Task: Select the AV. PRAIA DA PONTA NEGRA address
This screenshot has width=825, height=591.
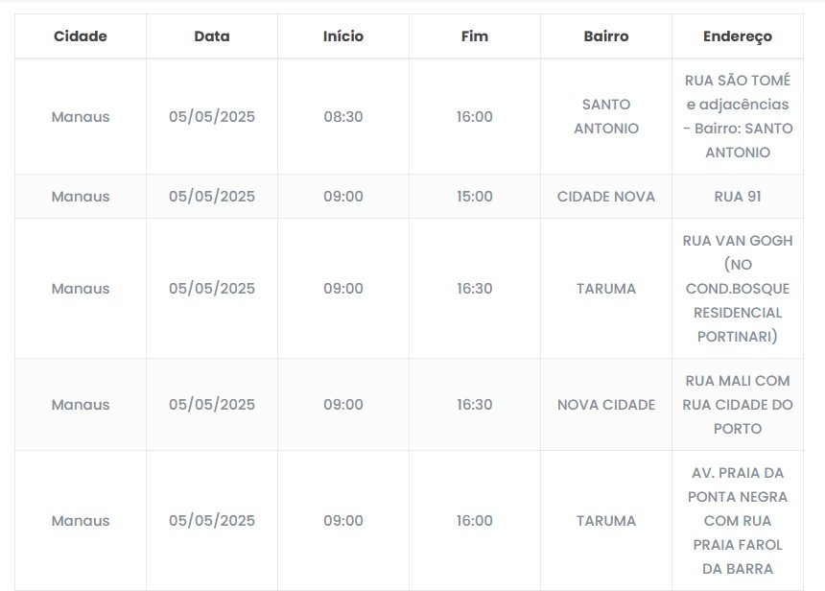Action: [x=738, y=521]
